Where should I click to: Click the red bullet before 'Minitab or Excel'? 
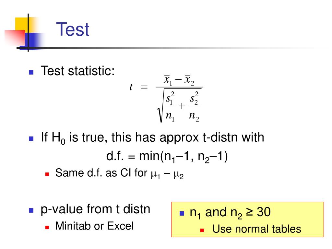click(47, 227)
